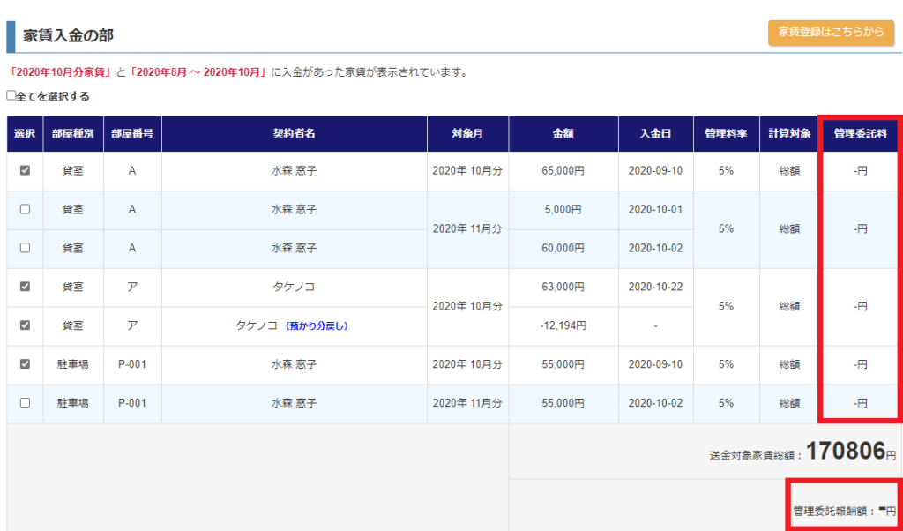The width and height of the screenshot is (903, 531).
Task: Uncheck the 駐車場 P-001 2020年10月分 checkbox
Action: tap(25, 364)
